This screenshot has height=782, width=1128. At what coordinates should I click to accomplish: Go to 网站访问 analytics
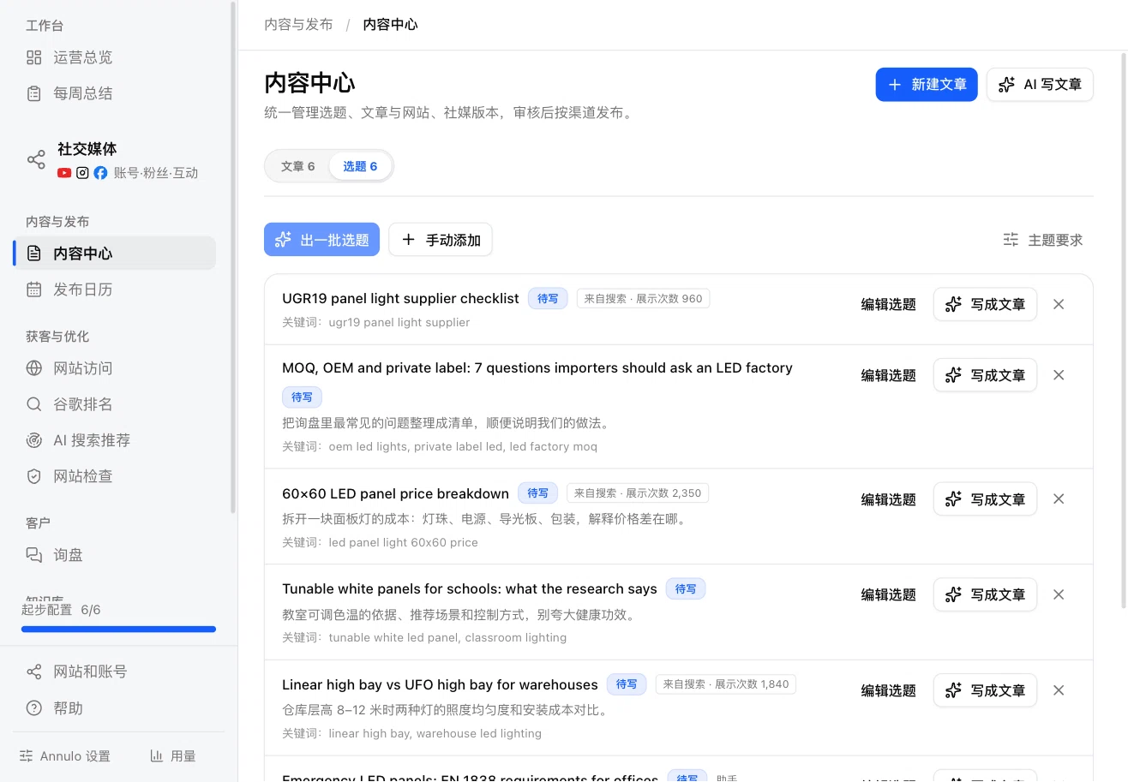click(x=114, y=368)
